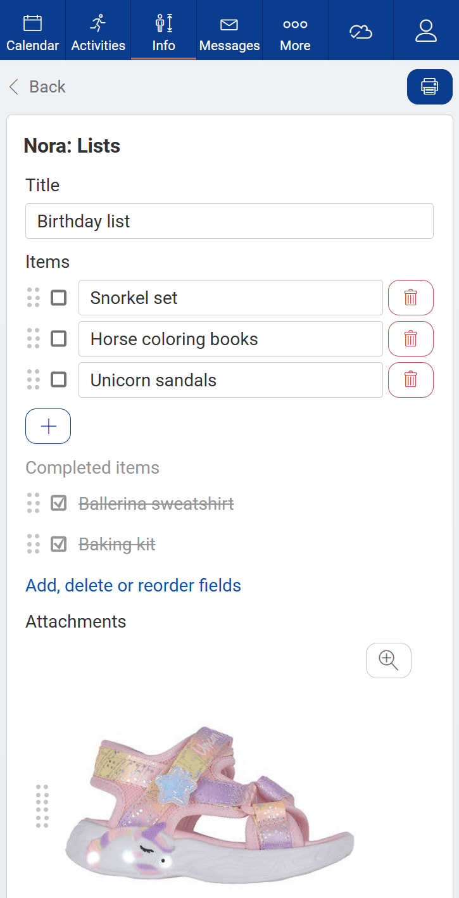The image size is (459, 898).
Task: Open the cloud sync icon
Action: 361,31
